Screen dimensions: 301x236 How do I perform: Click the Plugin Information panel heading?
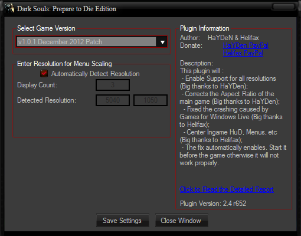point(205,28)
